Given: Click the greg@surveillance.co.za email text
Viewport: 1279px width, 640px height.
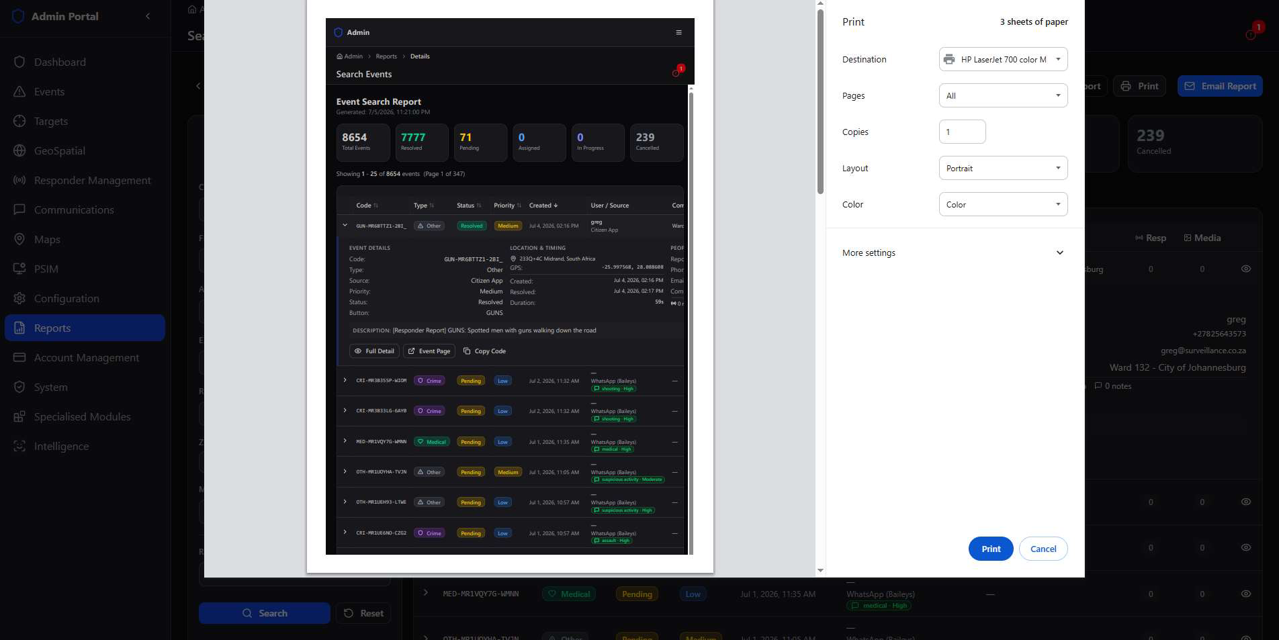Looking at the screenshot, I should pos(1203,351).
